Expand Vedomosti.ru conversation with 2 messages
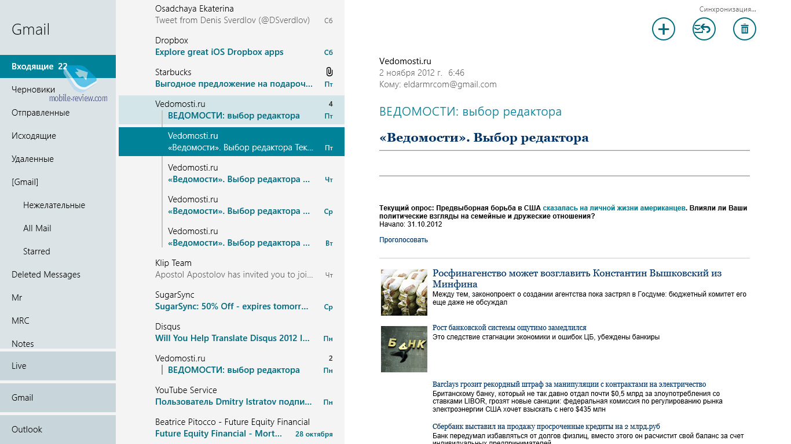The image size is (791, 444). coord(232,364)
